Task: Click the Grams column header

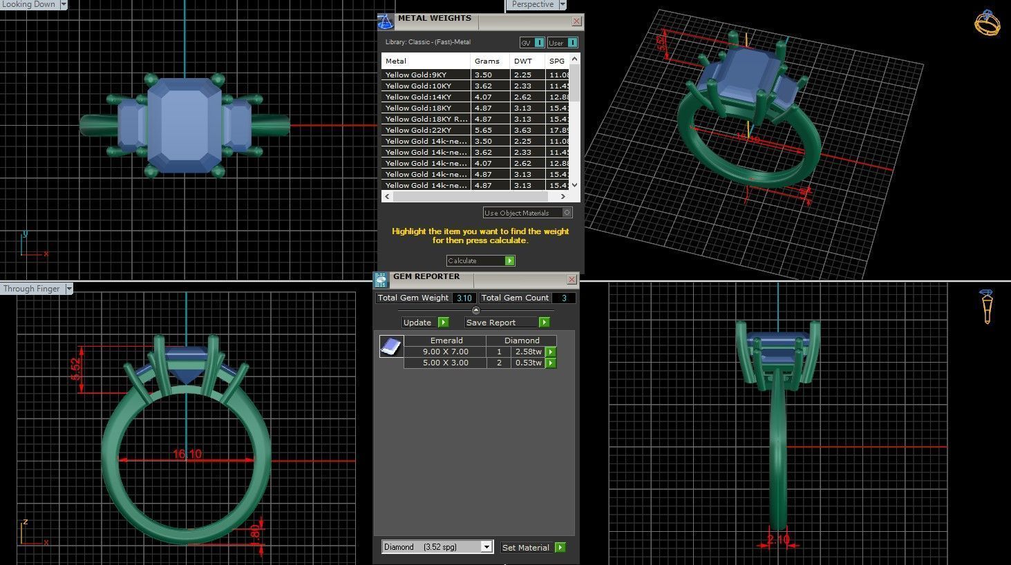Action: [x=491, y=61]
